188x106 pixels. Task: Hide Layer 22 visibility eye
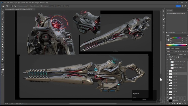tap(167, 71)
